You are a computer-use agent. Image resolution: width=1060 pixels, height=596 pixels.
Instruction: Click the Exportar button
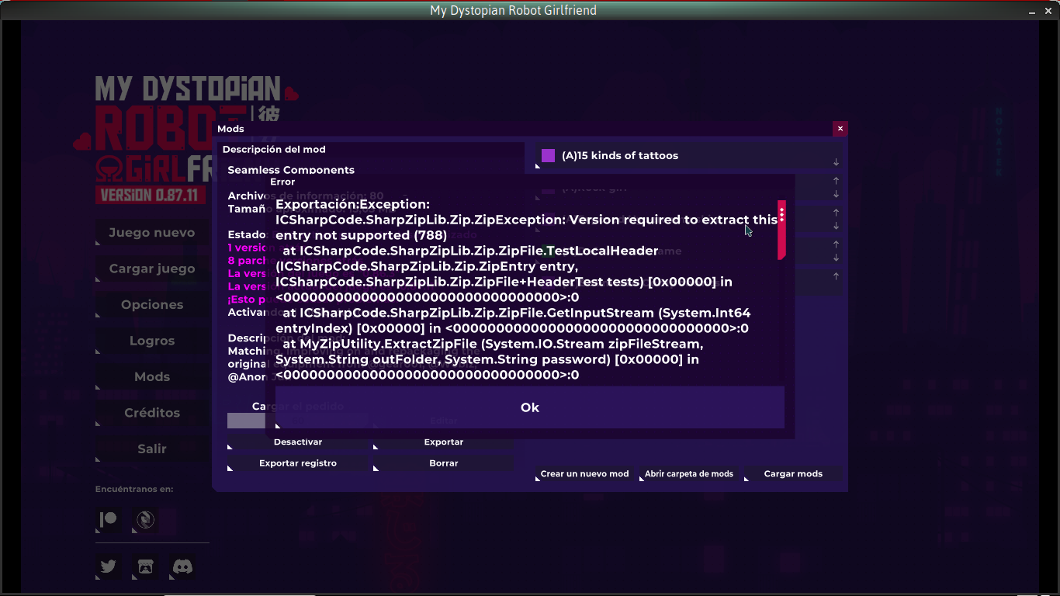pos(444,442)
